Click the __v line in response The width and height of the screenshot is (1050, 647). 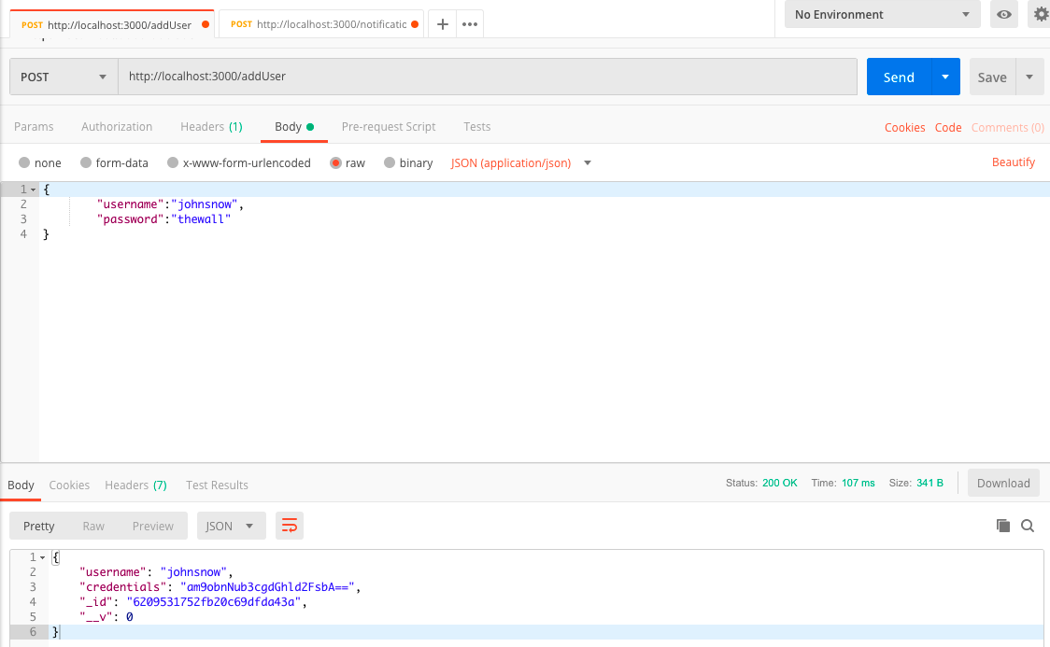click(x=106, y=617)
